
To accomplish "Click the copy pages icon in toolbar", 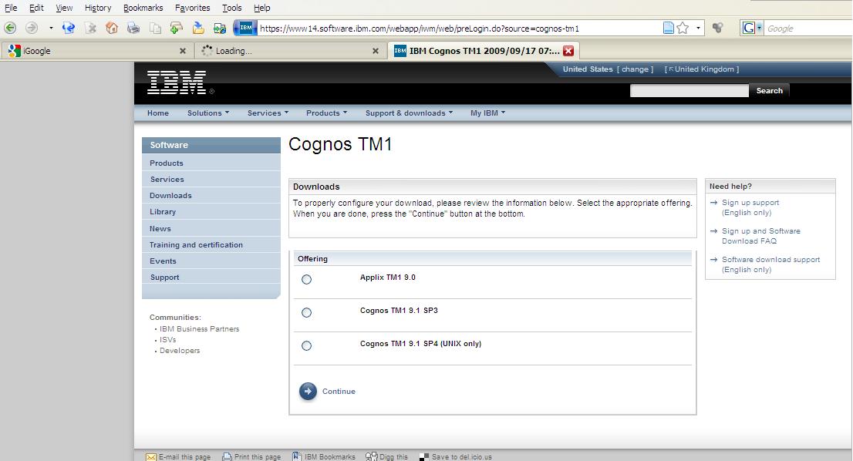I will click(x=155, y=29).
